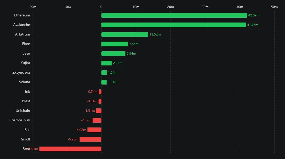This screenshot has height=159, width=285.
Task: Click the green Ethereum bar
Action: (174, 15)
